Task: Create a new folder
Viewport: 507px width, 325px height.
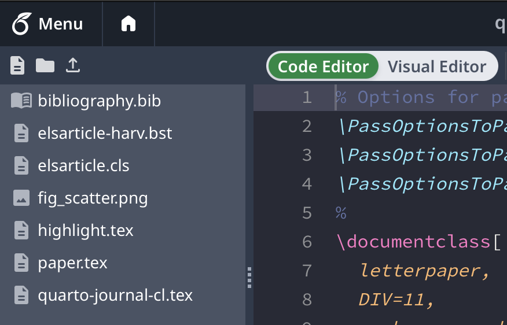Action: (45, 65)
